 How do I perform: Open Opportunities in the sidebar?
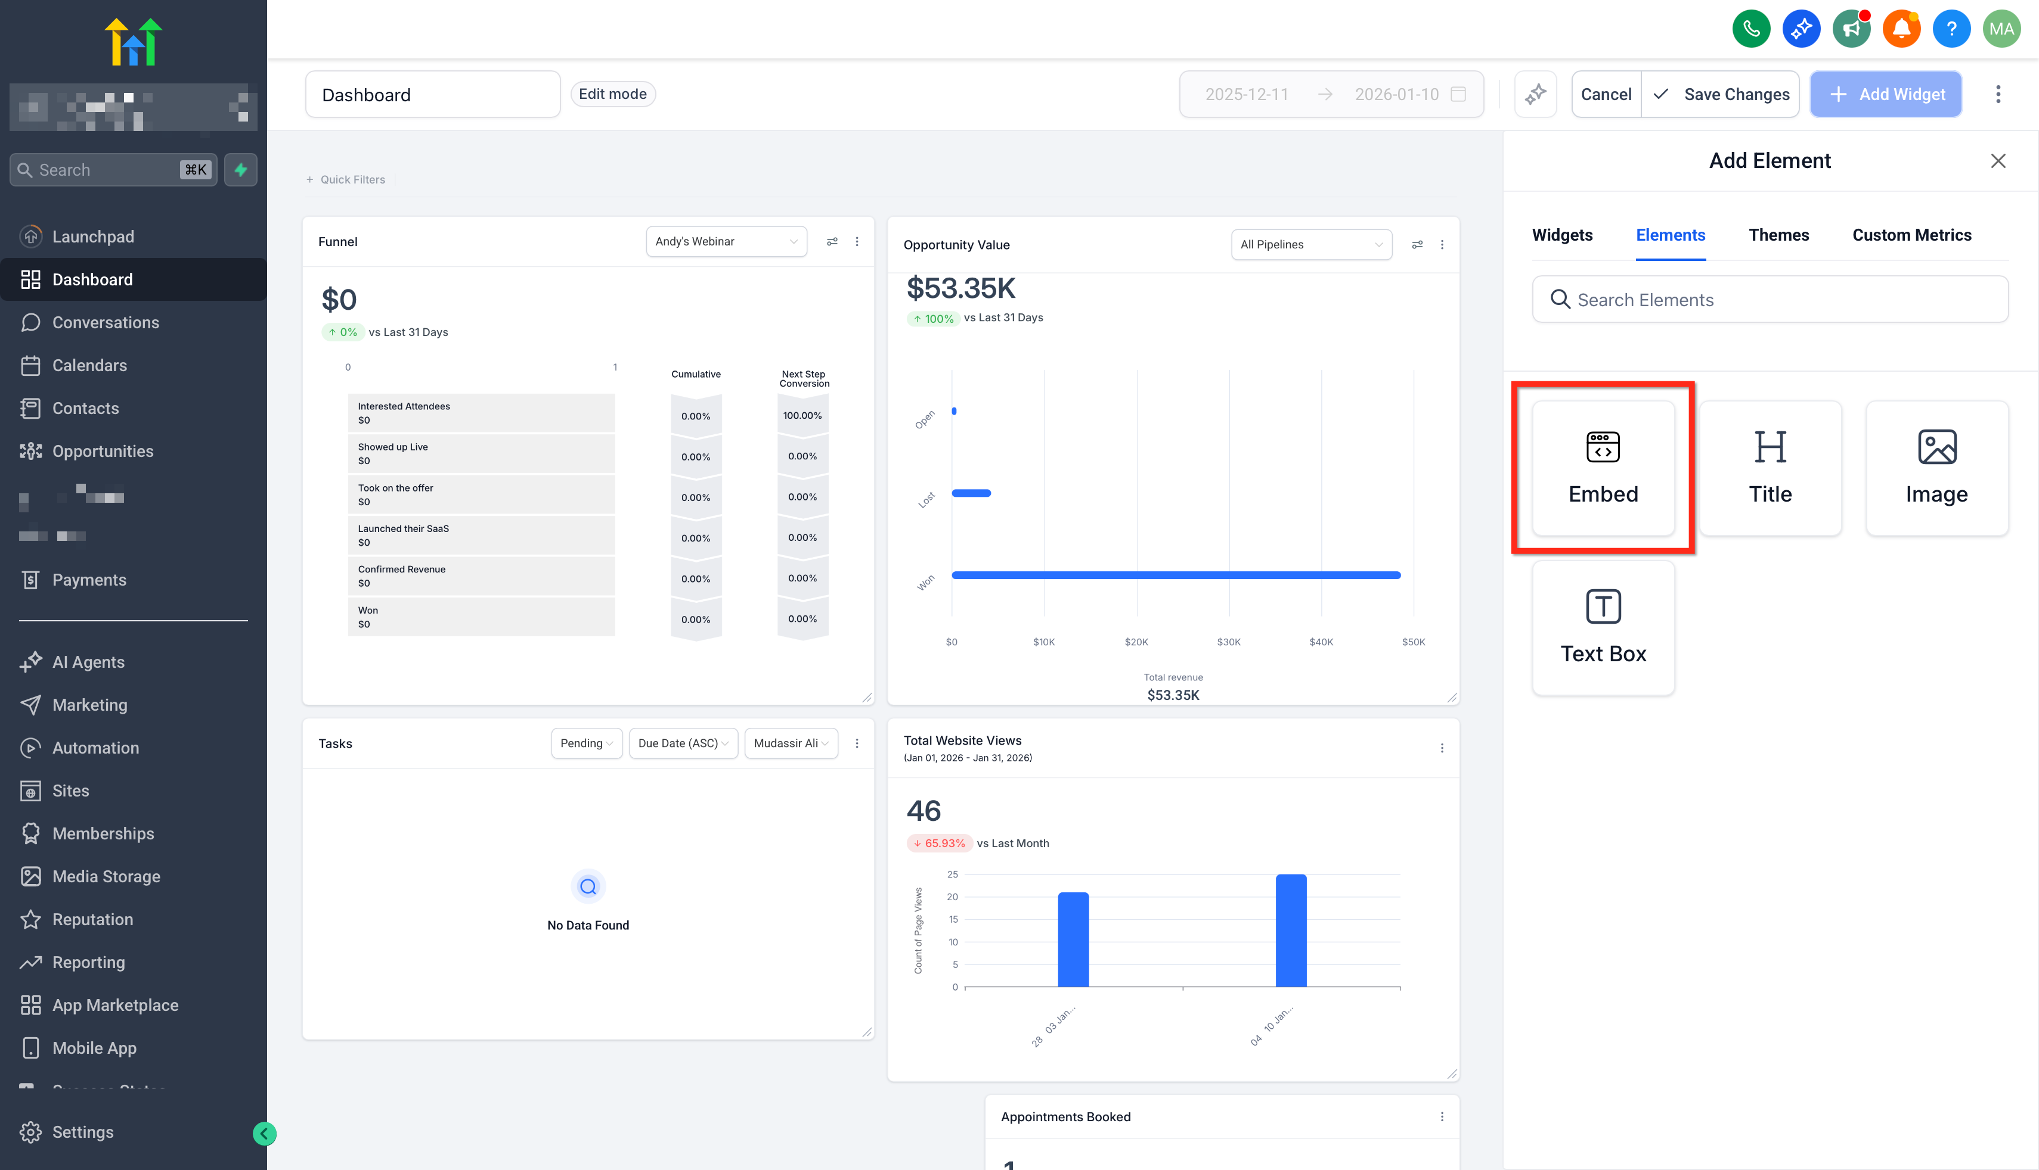point(102,451)
